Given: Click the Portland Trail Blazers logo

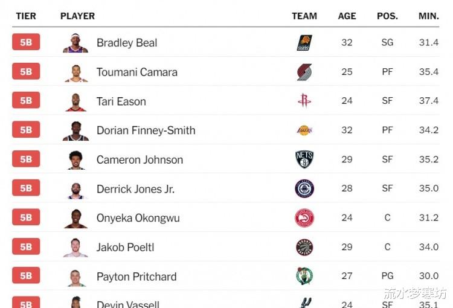Looking at the screenshot, I should 304,72.
